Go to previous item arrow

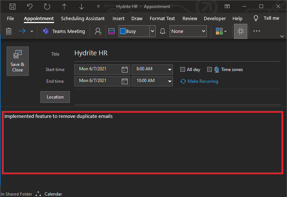(x=64, y=7)
